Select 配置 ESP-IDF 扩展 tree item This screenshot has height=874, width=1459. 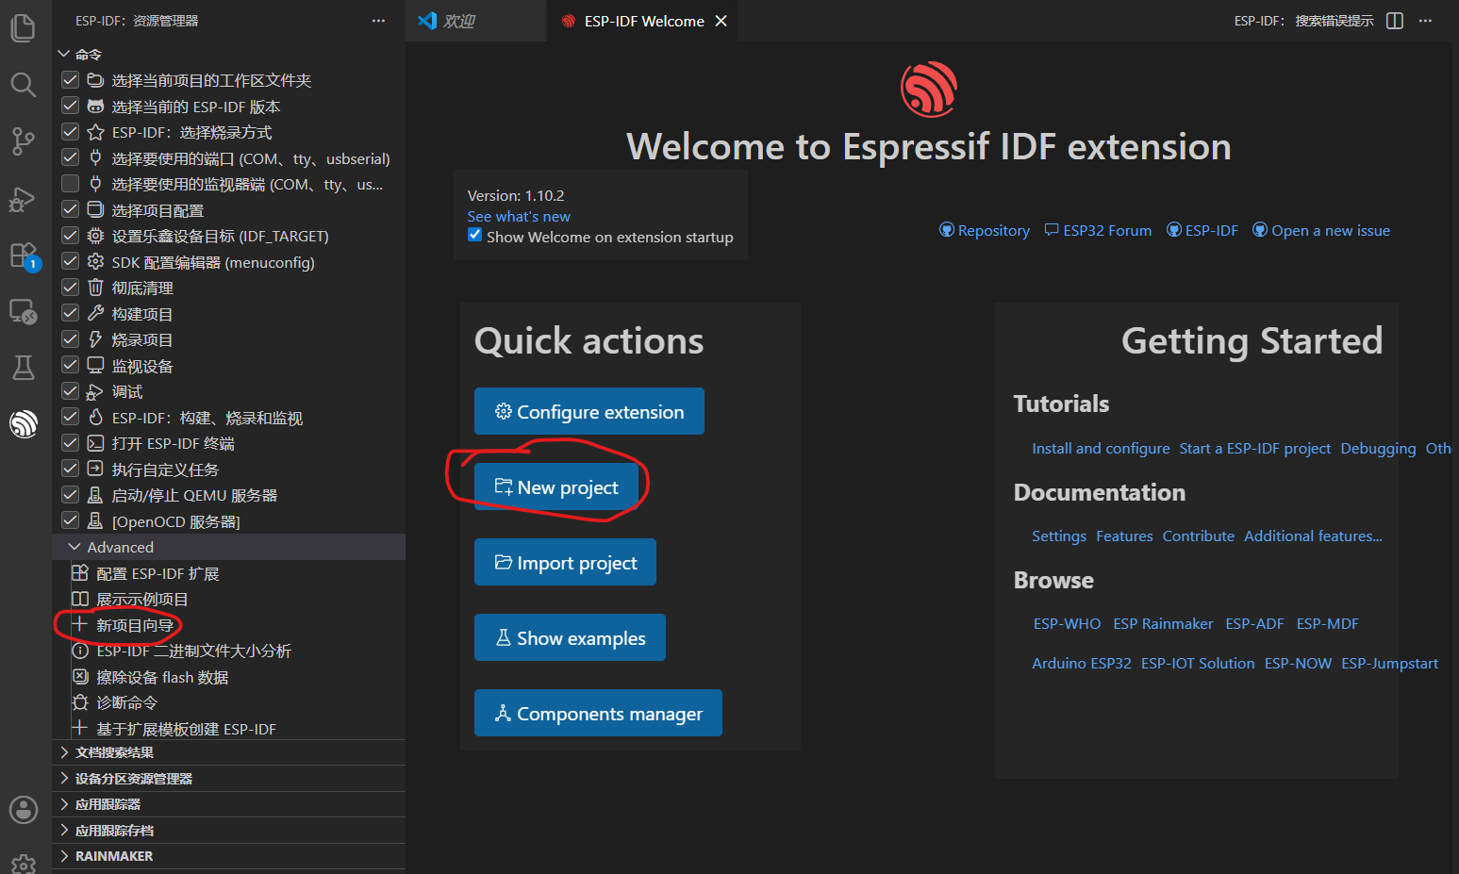coord(158,573)
